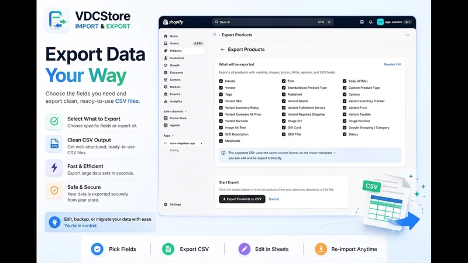Click the VDCStore logo icon

(57, 20)
